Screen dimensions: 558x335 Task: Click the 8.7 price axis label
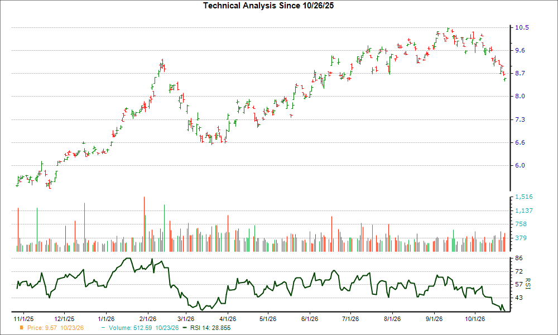[x=520, y=73]
